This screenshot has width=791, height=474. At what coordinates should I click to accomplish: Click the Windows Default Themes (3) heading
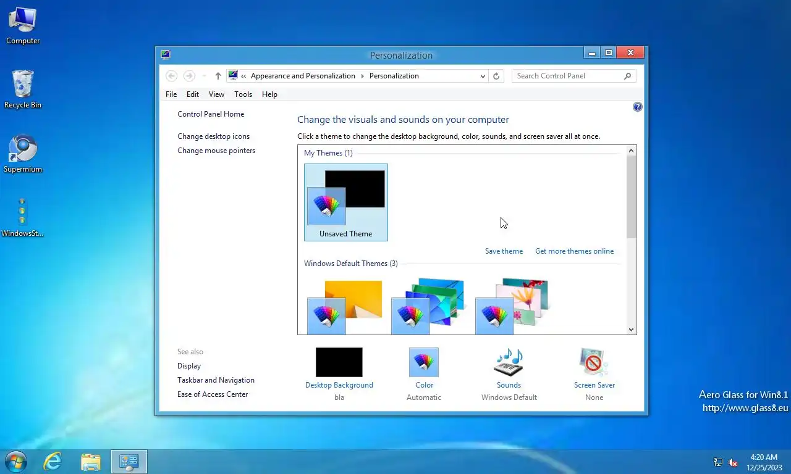click(x=351, y=264)
